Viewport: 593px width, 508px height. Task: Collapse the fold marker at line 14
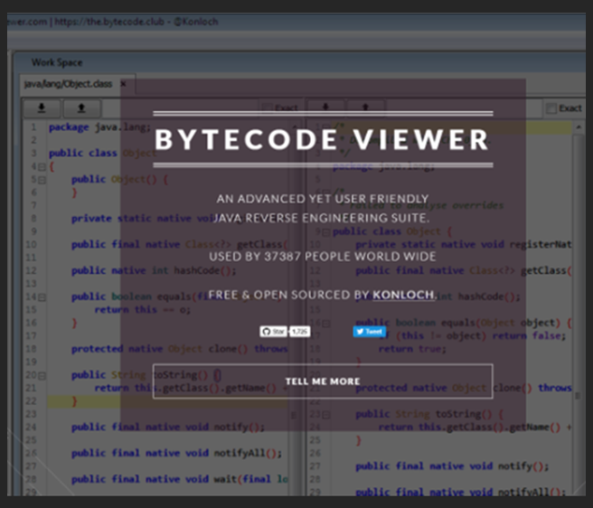(x=42, y=297)
